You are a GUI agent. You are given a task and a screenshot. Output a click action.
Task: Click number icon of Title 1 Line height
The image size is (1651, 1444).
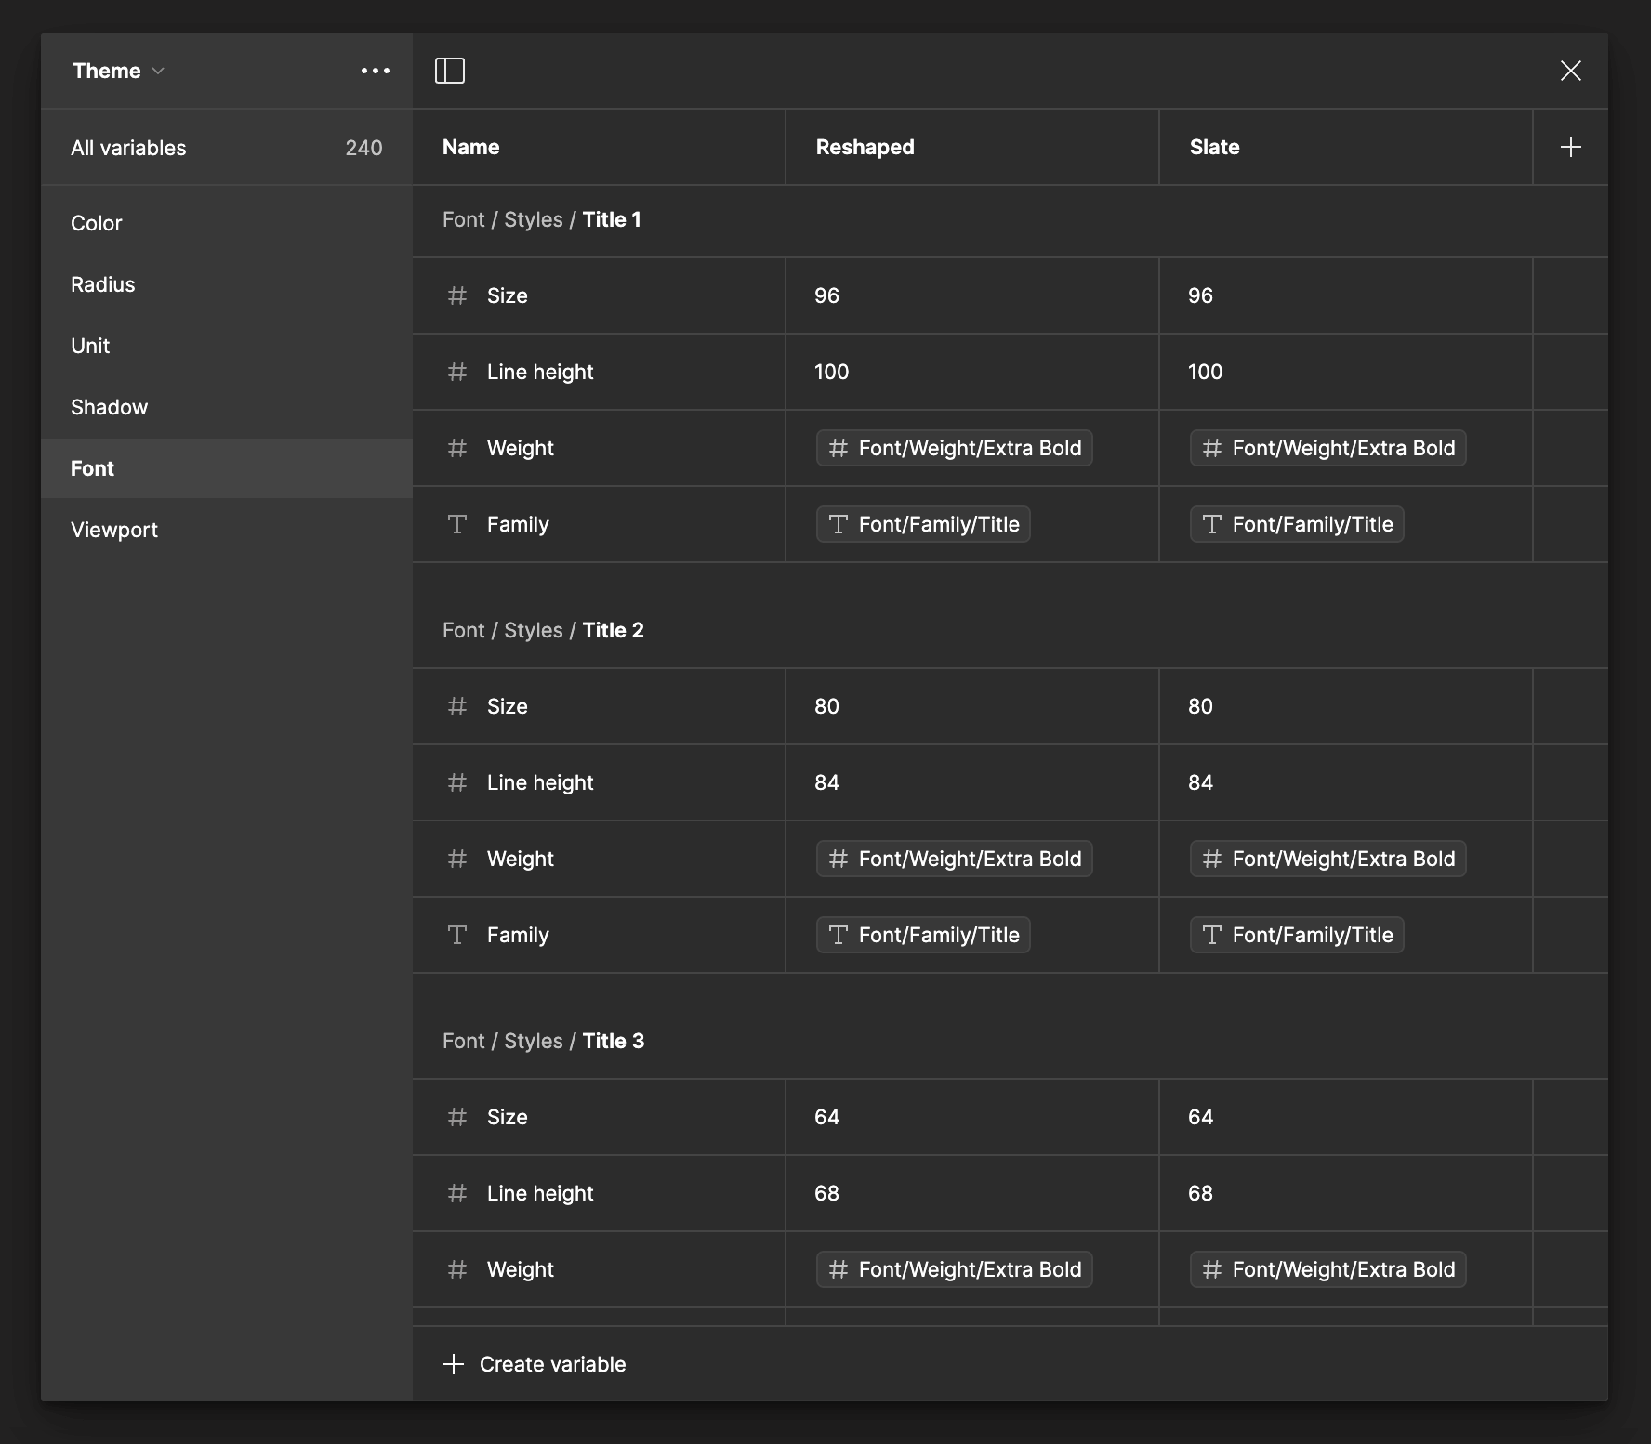(x=457, y=372)
